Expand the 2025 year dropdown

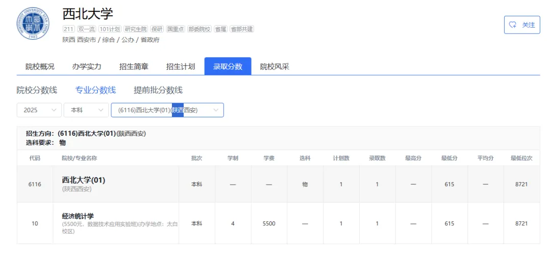point(39,110)
